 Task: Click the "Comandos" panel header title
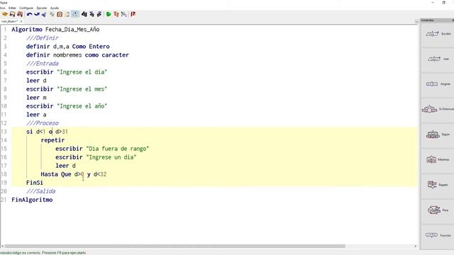(427, 21)
